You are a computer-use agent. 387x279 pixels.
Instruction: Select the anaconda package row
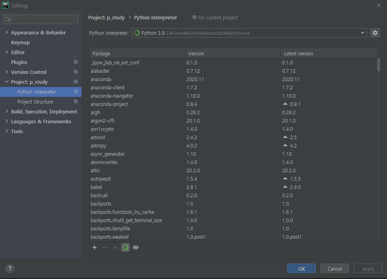pos(233,79)
